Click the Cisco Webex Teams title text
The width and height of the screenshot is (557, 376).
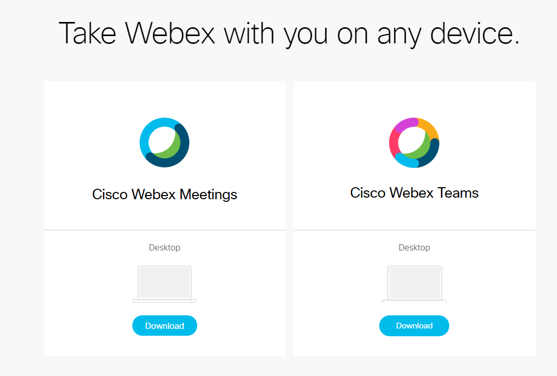tap(414, 193)
